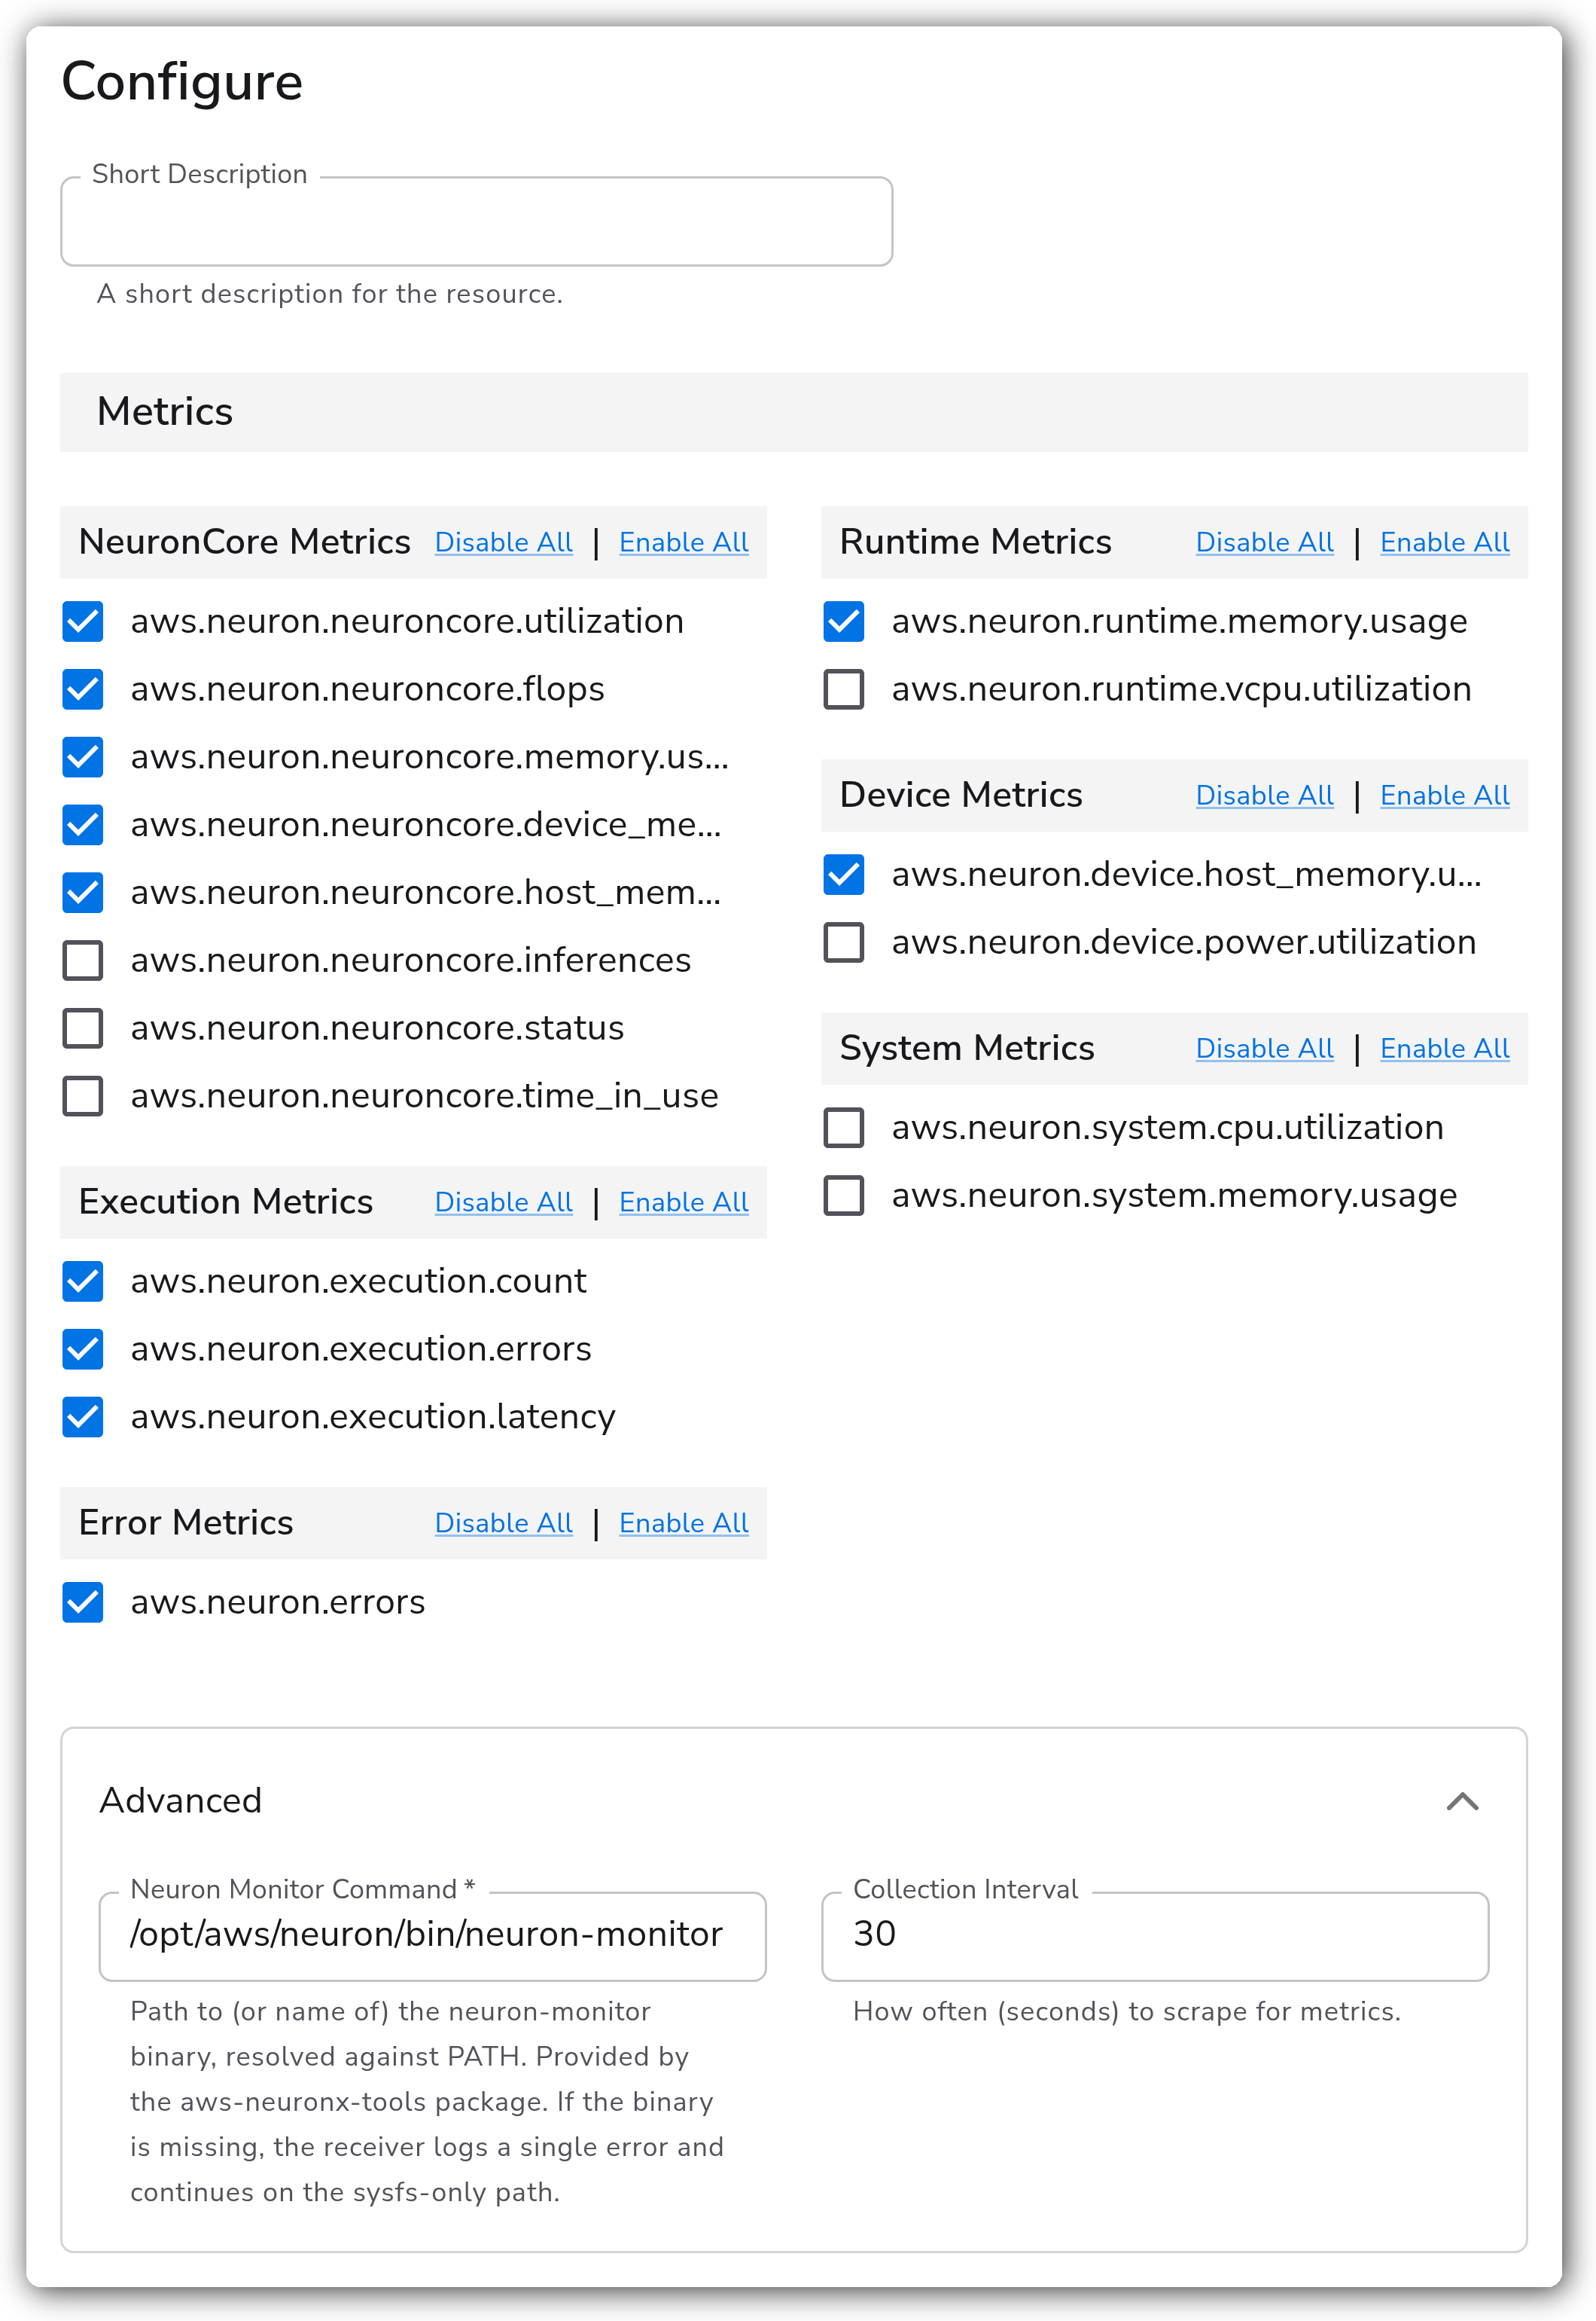
Task: Check aws.neuron.system.memory.usage checkbox
Action: point(844,1196)
